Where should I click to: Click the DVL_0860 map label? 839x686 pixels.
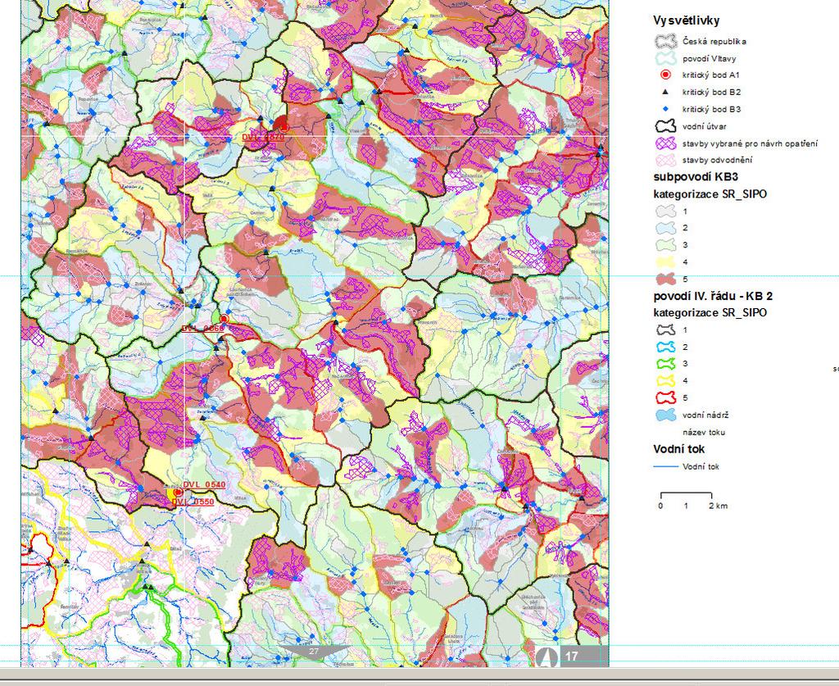click(x=202, y=328)
